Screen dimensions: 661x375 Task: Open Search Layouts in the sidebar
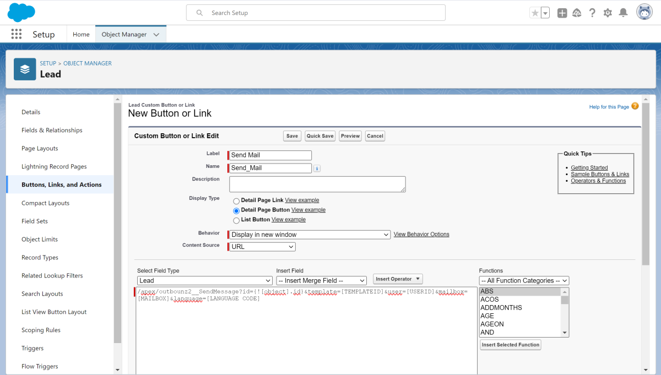(x=42, y=294)
